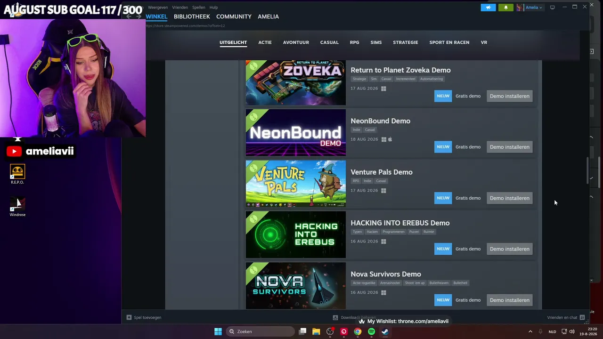Screen dimensions: 603x339
Task: Show hidden system tray icons
Action: (x=530, y=331)
